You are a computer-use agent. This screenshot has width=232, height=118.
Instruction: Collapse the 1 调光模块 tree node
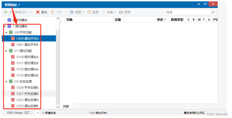pyautogui.click(x=4, y=26)
